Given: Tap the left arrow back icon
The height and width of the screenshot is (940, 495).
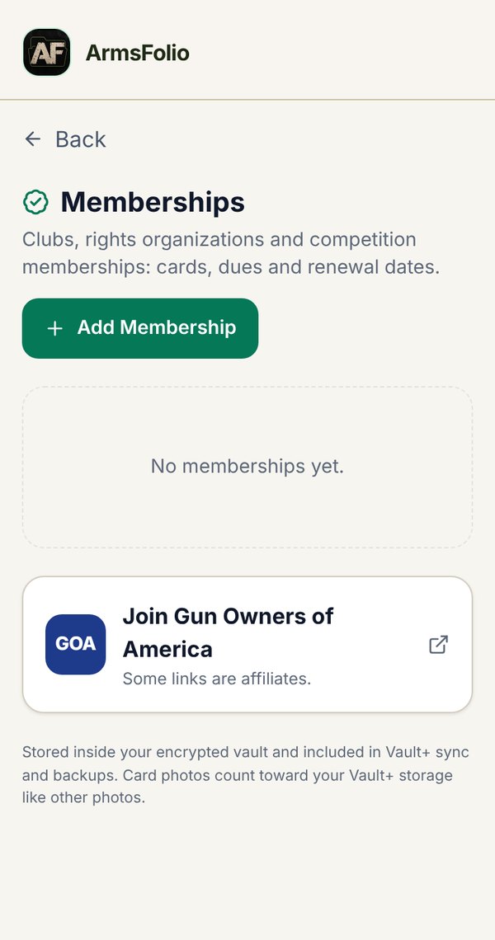Looking at the screenshot, I should 32,139.
